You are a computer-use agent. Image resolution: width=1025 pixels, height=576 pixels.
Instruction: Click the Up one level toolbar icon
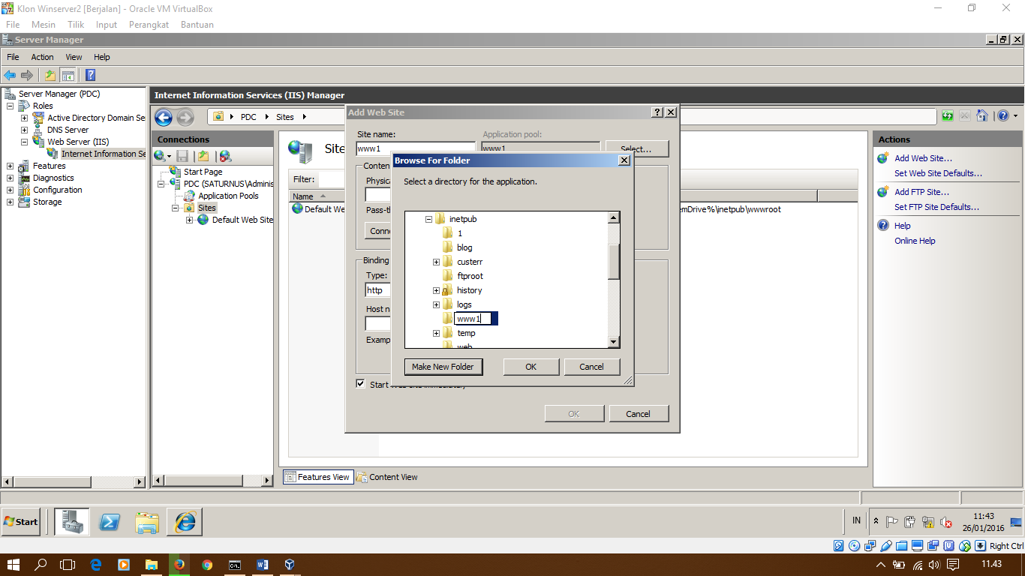pos(50,75)
